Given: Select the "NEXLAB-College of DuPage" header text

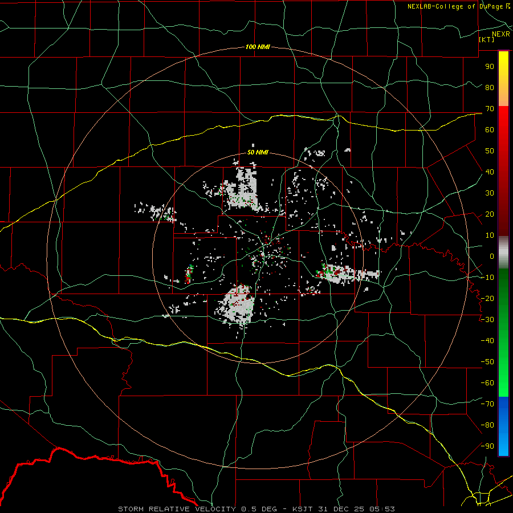Looking at the screenshot, I should coord(456,6).
